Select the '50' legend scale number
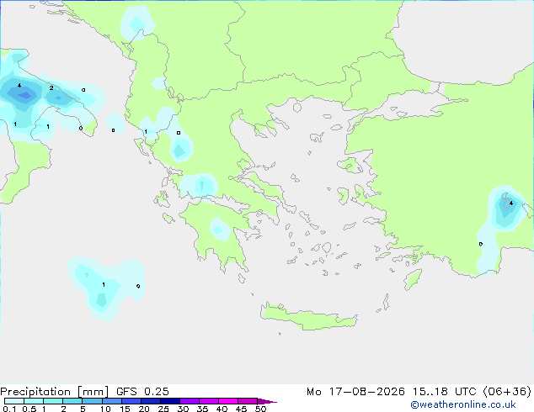This screenshot has width=534, height=412. point(260,409)
